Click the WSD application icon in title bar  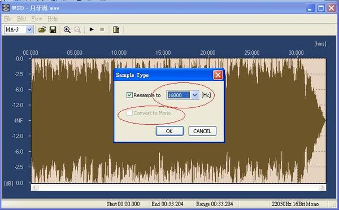click(6, 8)
